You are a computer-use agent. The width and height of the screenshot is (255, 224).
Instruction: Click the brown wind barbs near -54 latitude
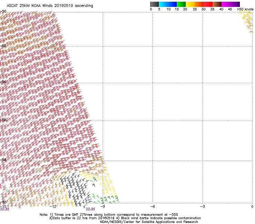point(78,89)
